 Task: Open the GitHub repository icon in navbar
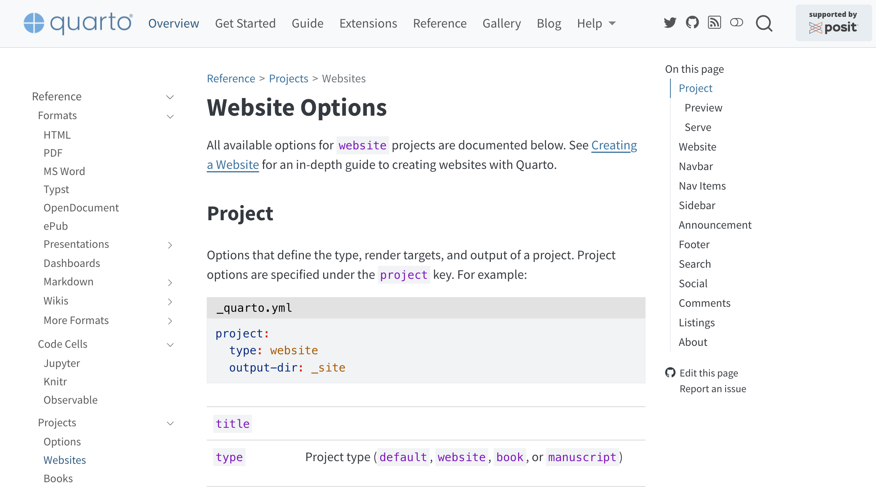(x=692, y=23)
